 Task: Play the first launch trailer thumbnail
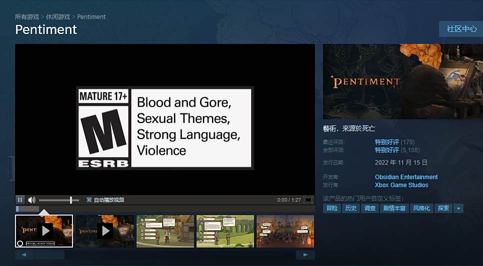(x=44, y=231)
